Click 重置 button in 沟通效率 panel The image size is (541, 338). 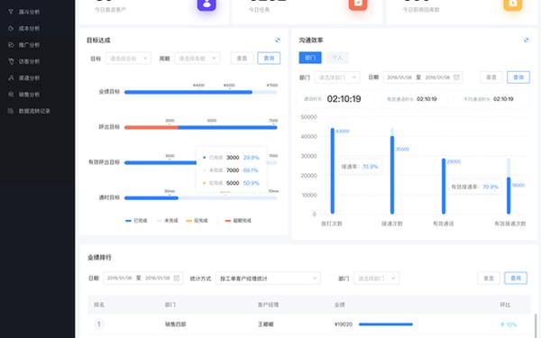[491, 78]
